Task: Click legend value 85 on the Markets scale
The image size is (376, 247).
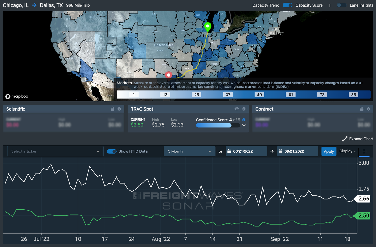Action: pyautogui.click(x=353, y=95)
